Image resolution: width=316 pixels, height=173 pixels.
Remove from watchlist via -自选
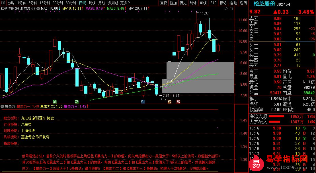(233, 3)
